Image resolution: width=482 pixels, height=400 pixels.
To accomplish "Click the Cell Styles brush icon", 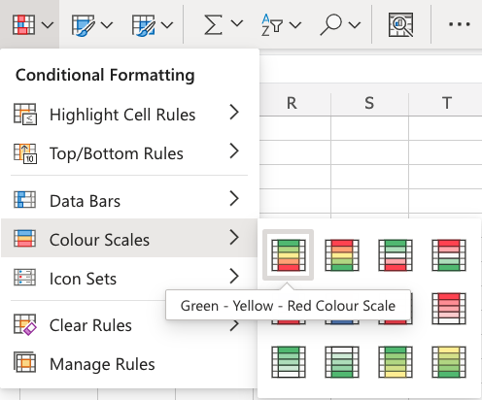I will click(144, 25).
